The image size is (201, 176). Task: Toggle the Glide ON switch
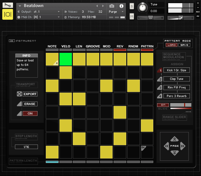pyautogui.click(x=163, y=105)
